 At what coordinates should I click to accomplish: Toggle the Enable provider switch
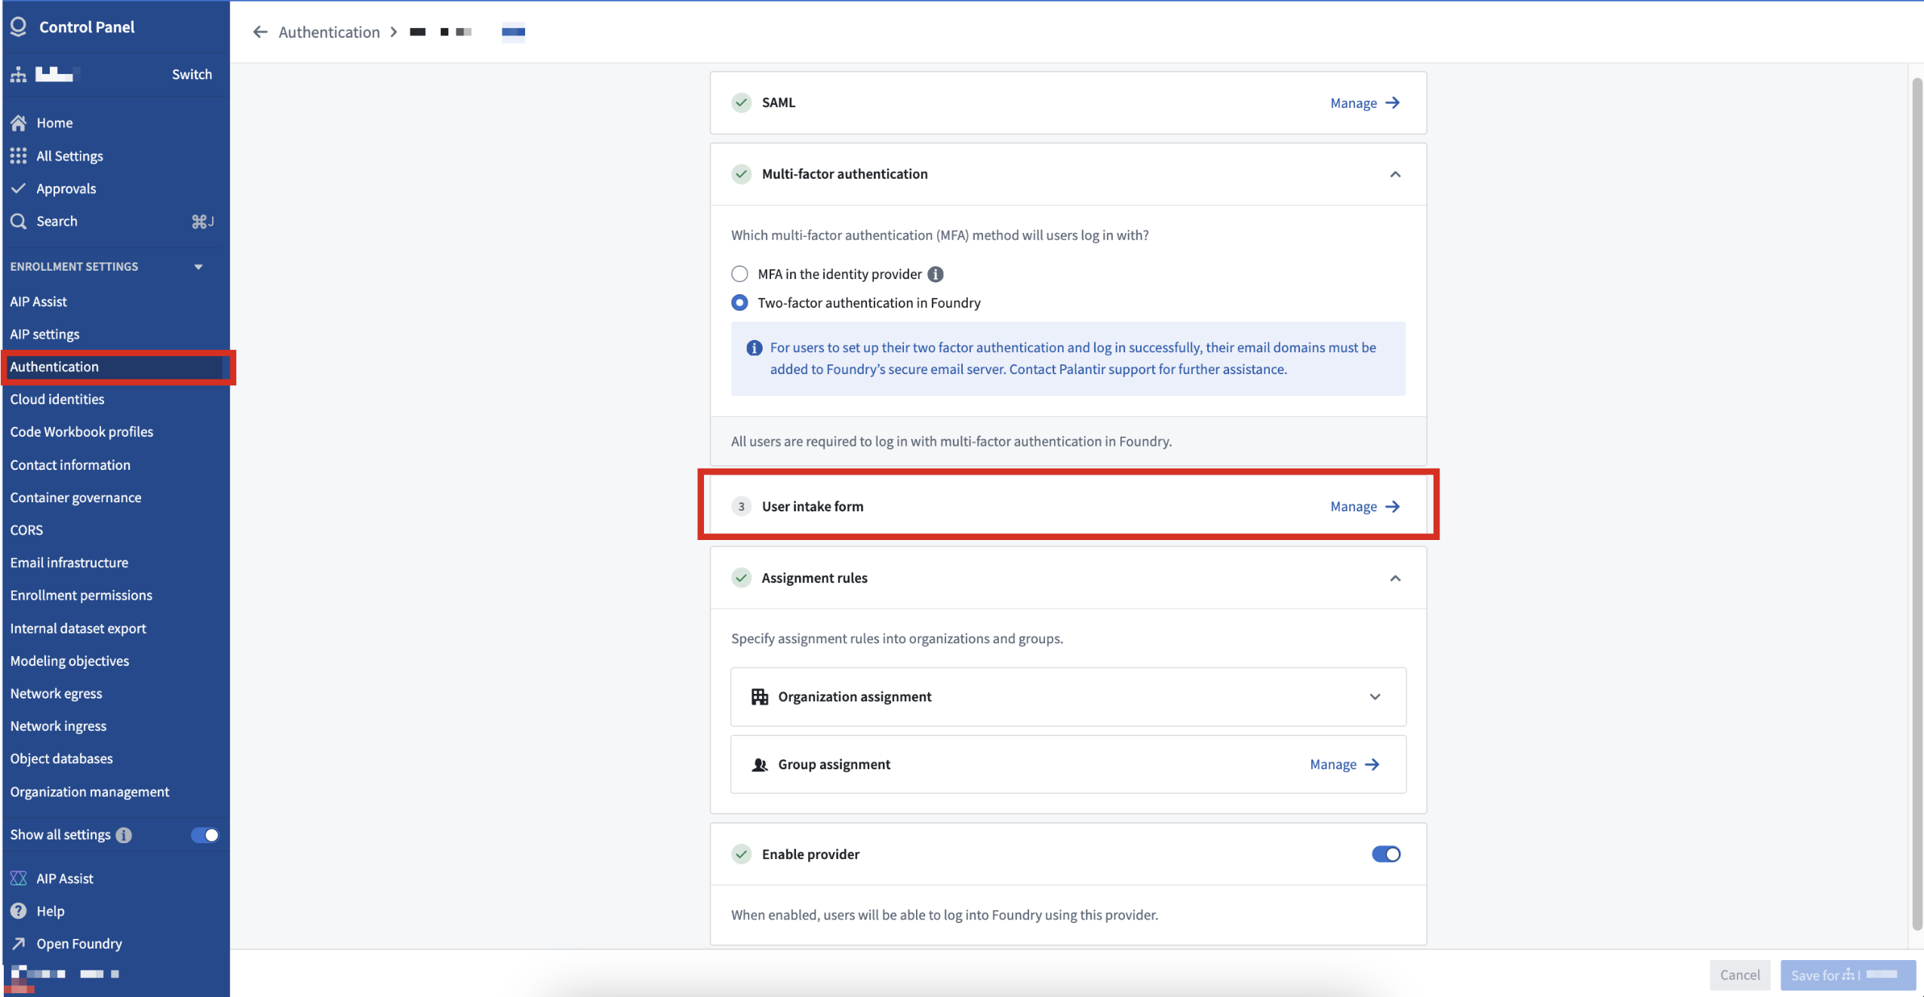pyautogui.click(x=1386, y=853)
